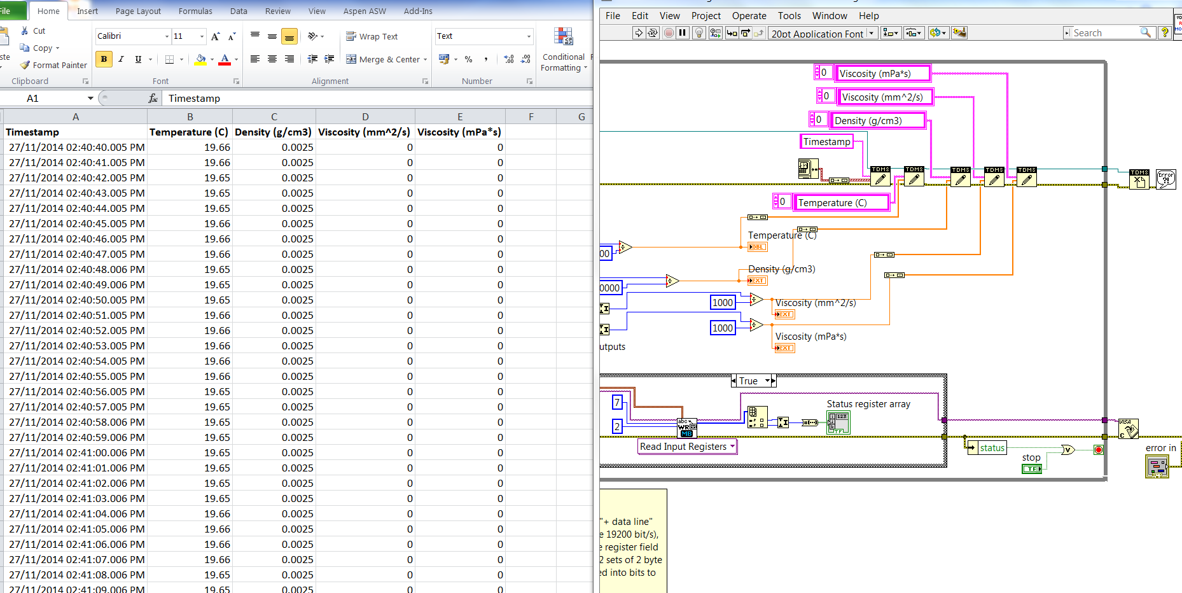1182x593 pixels.
Task: Click Align Text Left icon
Action: (255, 59)
